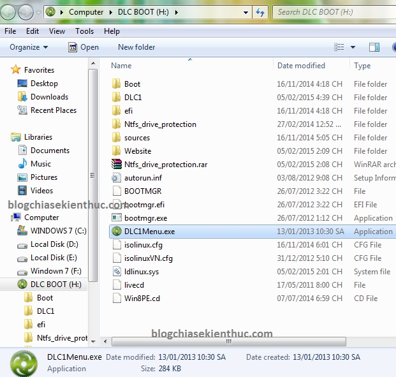396x377 pixels.
Task: Click the New folder button
Action: [136, 47]
